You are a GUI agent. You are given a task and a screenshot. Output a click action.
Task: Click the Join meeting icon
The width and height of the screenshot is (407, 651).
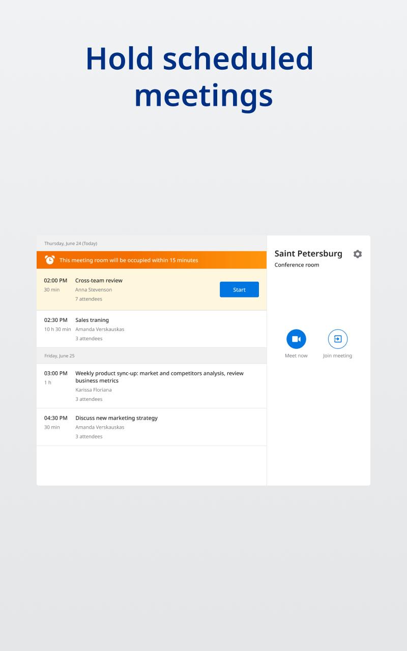(338, 339)
